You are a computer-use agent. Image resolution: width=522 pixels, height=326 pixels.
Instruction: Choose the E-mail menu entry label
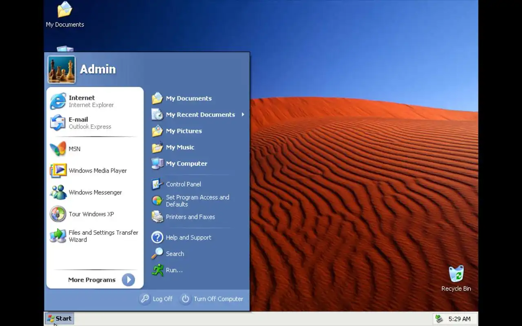point(78,119)
